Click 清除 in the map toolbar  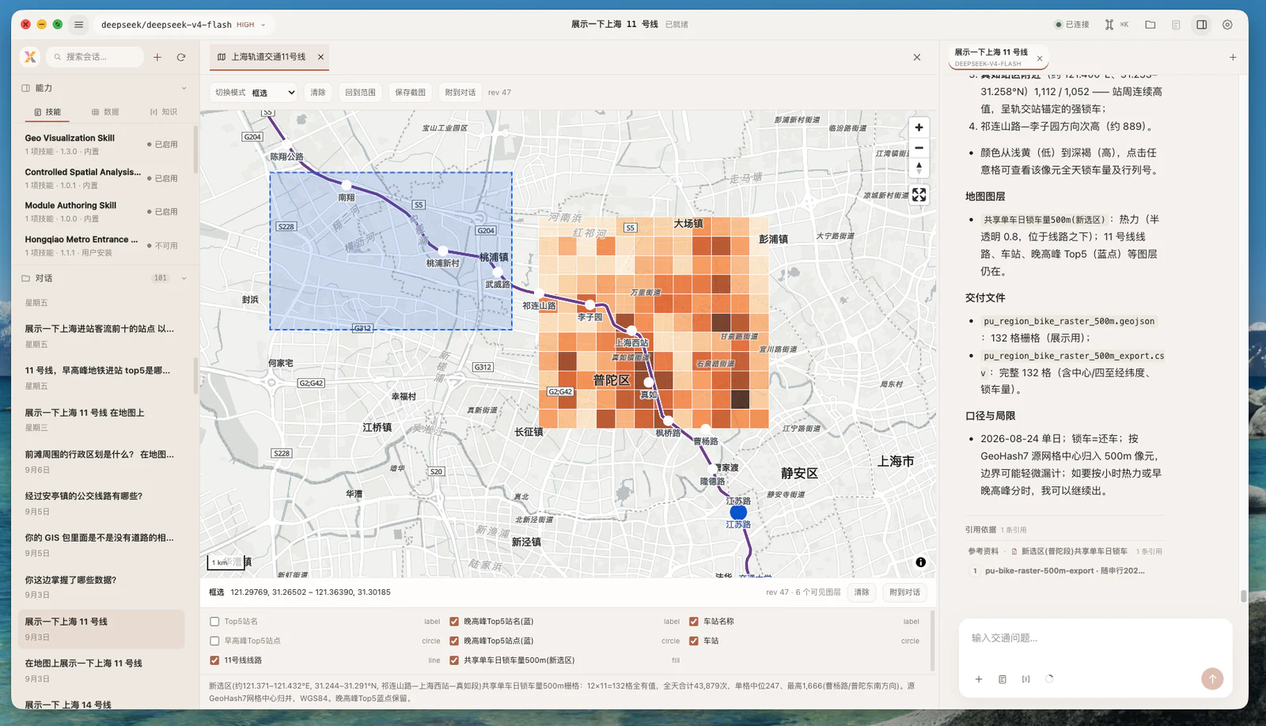[x=317, y=93]
